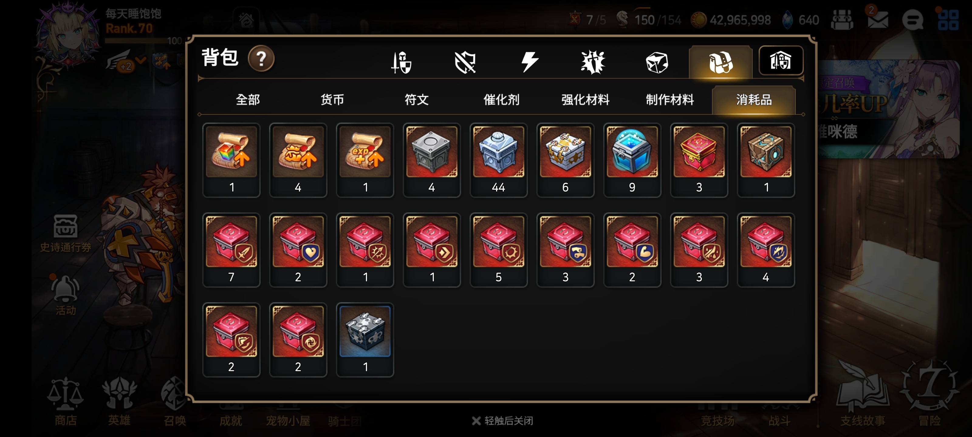Select the spiky burst category icon

[x=593, y=62]
